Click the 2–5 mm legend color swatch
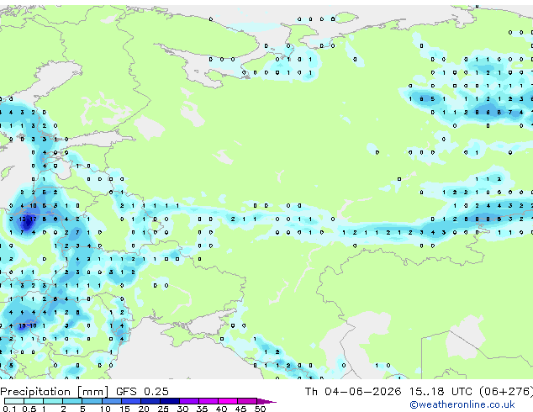The width and height of the screenshot is (533, 412). (72, 401)
